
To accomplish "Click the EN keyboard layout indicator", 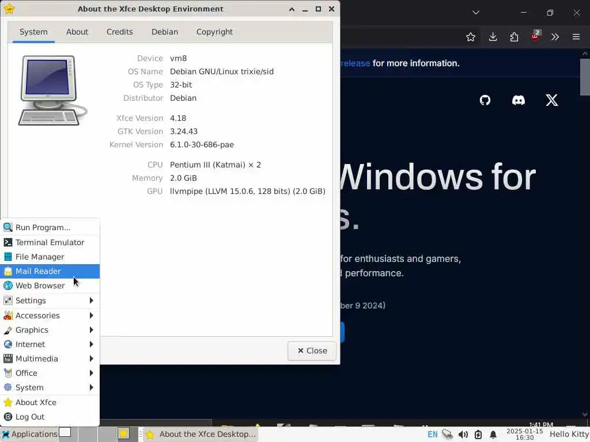I will point(432,435).
